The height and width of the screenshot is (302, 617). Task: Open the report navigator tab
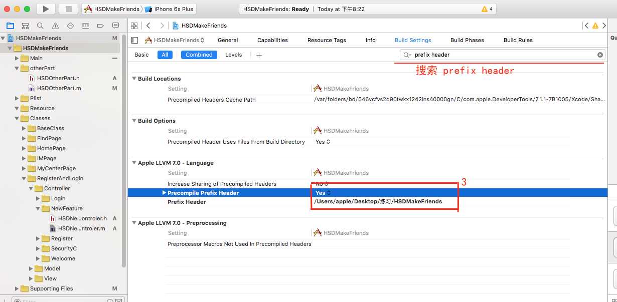115,26
